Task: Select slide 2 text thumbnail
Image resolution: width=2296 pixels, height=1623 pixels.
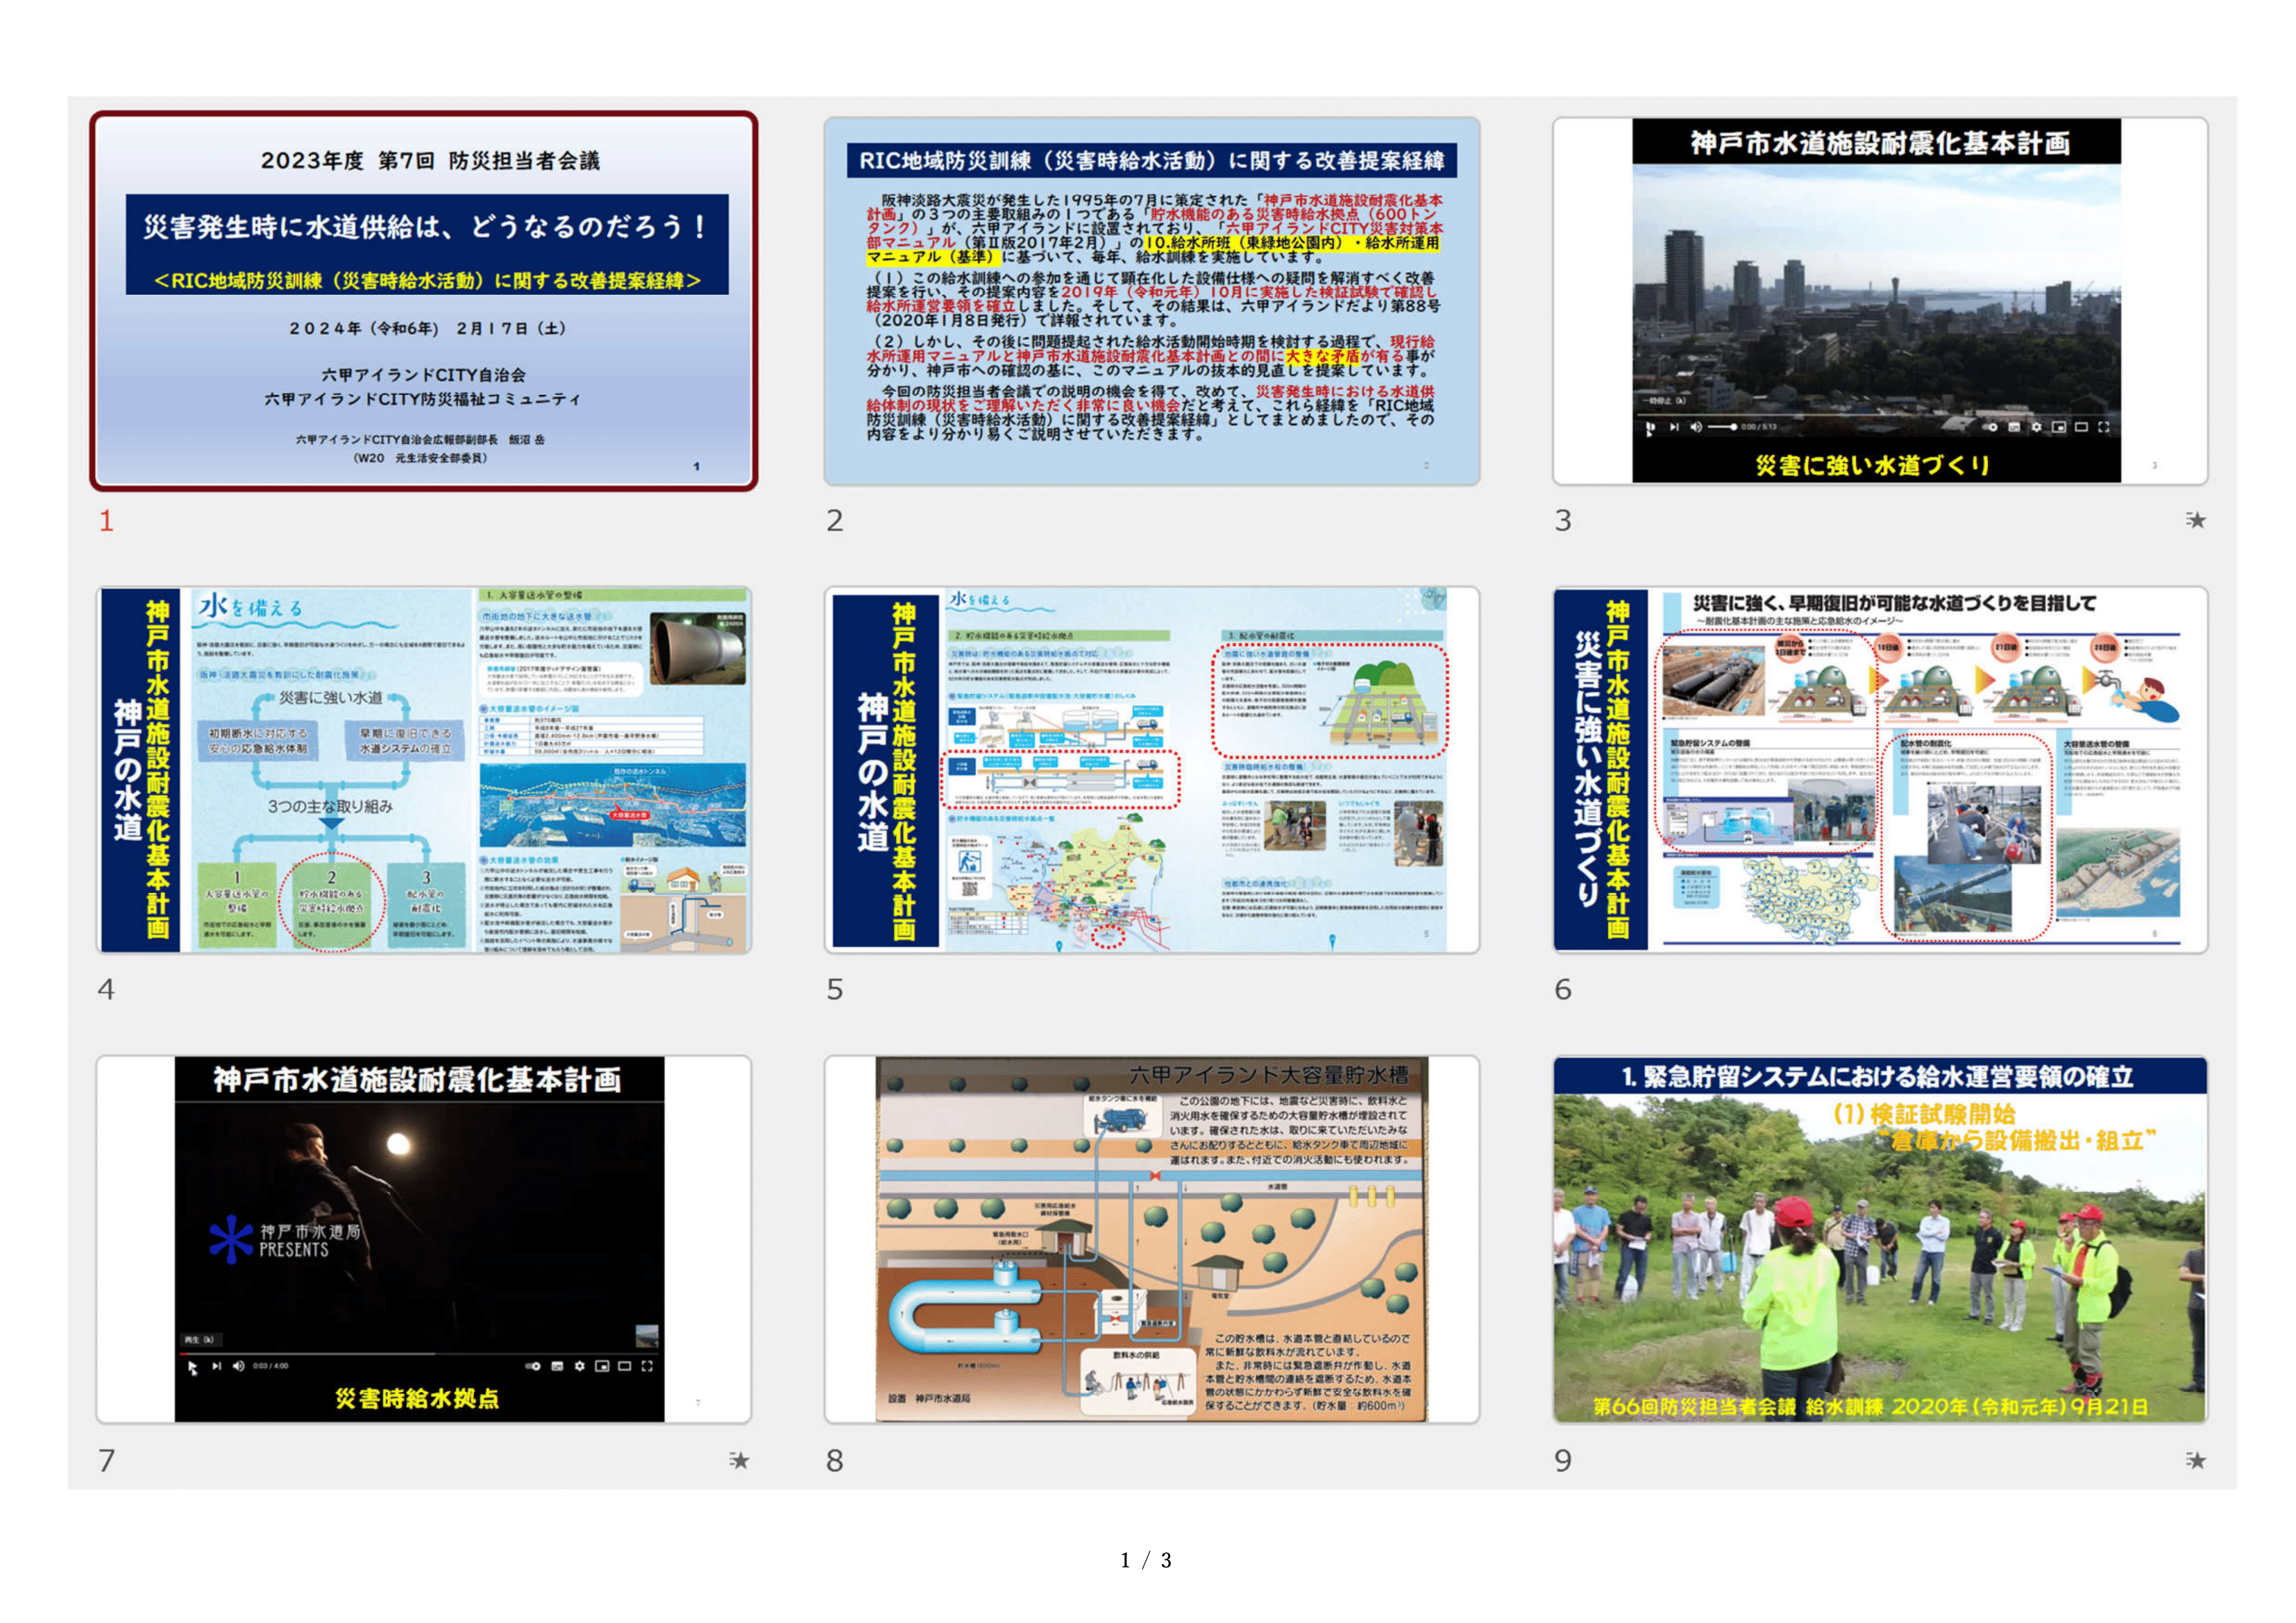Action: click(1151, 301)
